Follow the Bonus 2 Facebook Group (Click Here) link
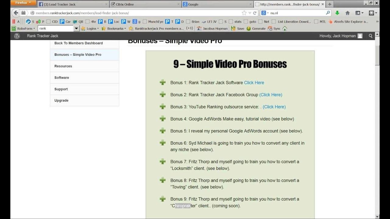The width and height of the screenshot is (390, 219). coord(271,95)
